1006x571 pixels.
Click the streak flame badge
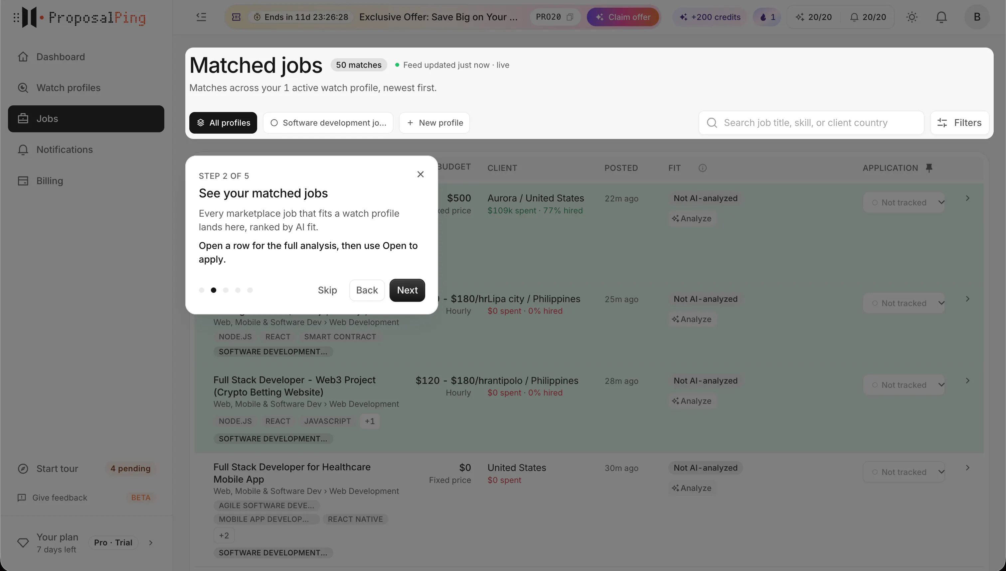coord(767,17)
